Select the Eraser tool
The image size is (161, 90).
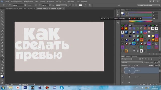point(2,43)
